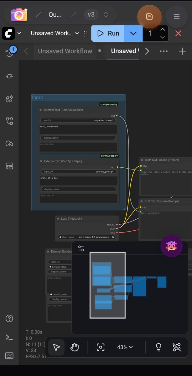Select previous checkpoint with left arrow of ckpt_name
This screenshot has width=192, height=376.
[60, 237]
